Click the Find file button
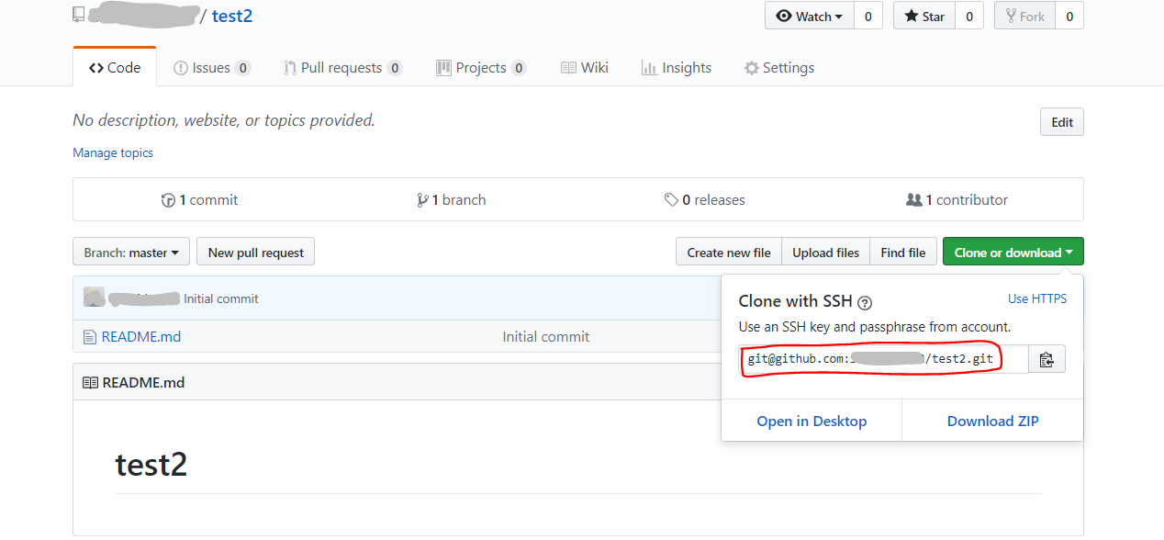This screenshot has height=540, width=1164. 903,252
